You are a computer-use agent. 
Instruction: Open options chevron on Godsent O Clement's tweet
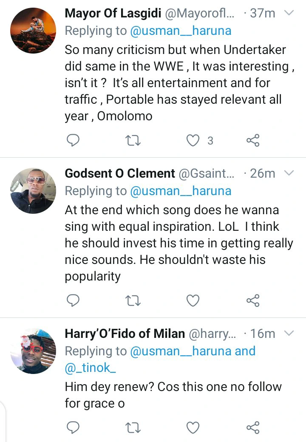click(x=289, y=173)
